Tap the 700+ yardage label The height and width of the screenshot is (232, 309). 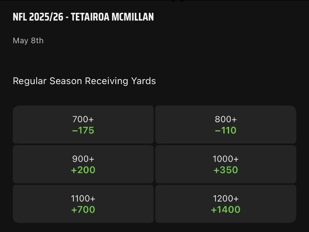click(x=83, y=120)
